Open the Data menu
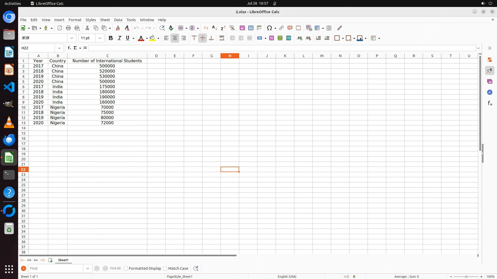497x279 pixels. tap(118, 20)
